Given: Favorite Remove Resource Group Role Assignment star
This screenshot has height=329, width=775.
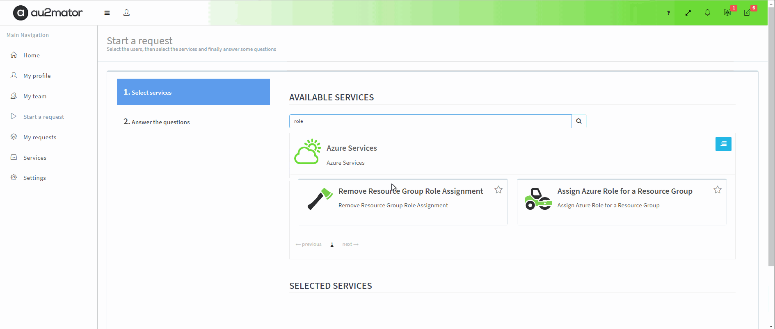Looking at the screenshot, I should click(498, 190).
